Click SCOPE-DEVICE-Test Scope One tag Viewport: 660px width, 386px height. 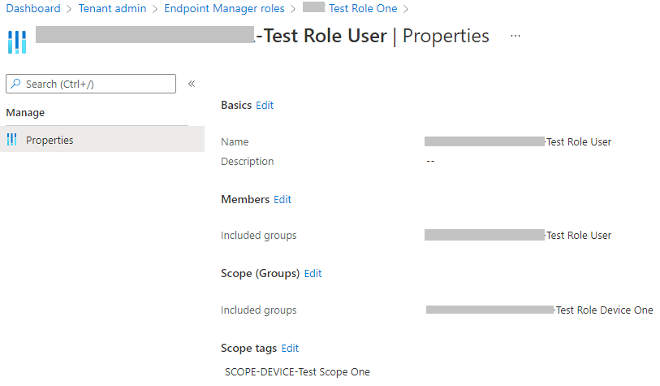click(x=297, y=371)
